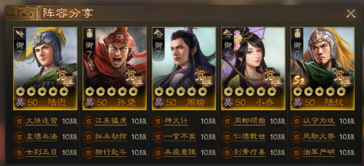Select the 陆逊 hero card portrait

pos(45,69)
